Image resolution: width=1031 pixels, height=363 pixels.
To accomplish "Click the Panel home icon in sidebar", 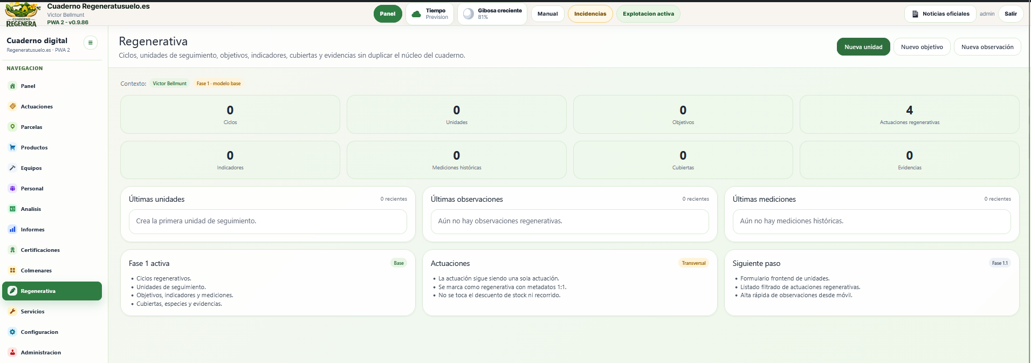I will 12,86.
